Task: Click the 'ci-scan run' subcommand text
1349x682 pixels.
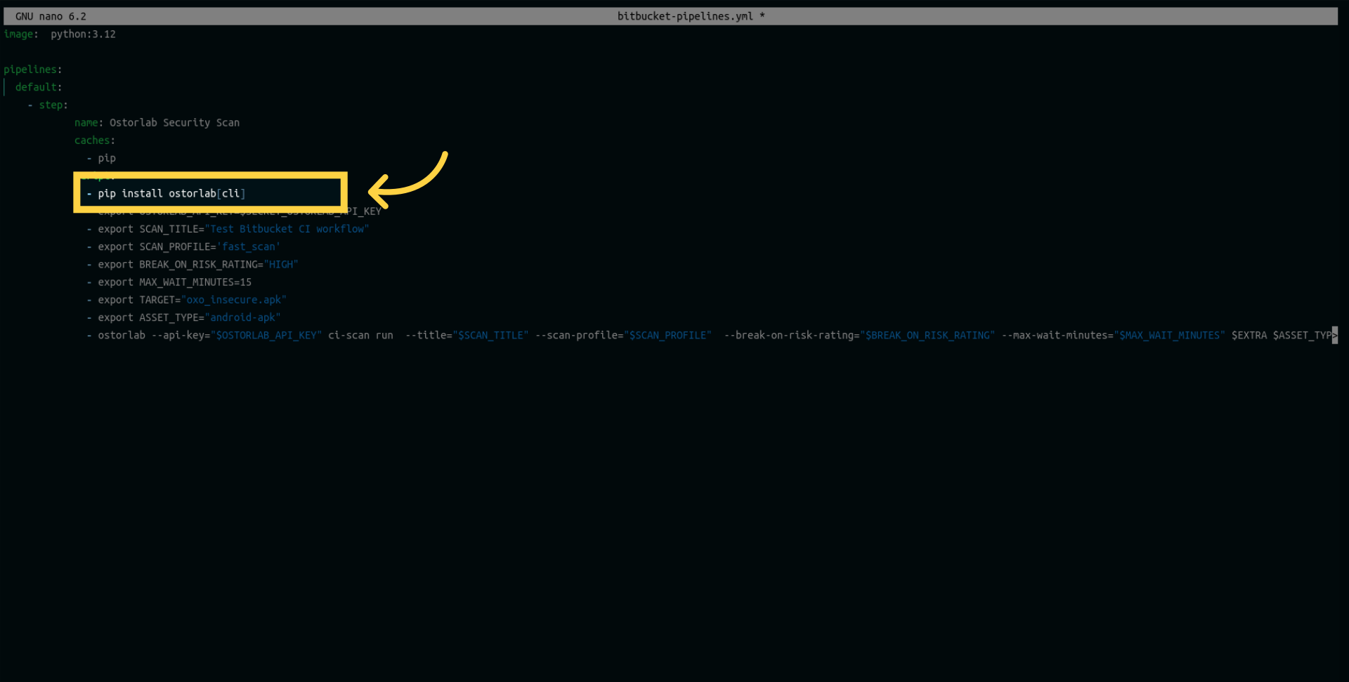Action: pyautogui.click(x=360, y=335)
